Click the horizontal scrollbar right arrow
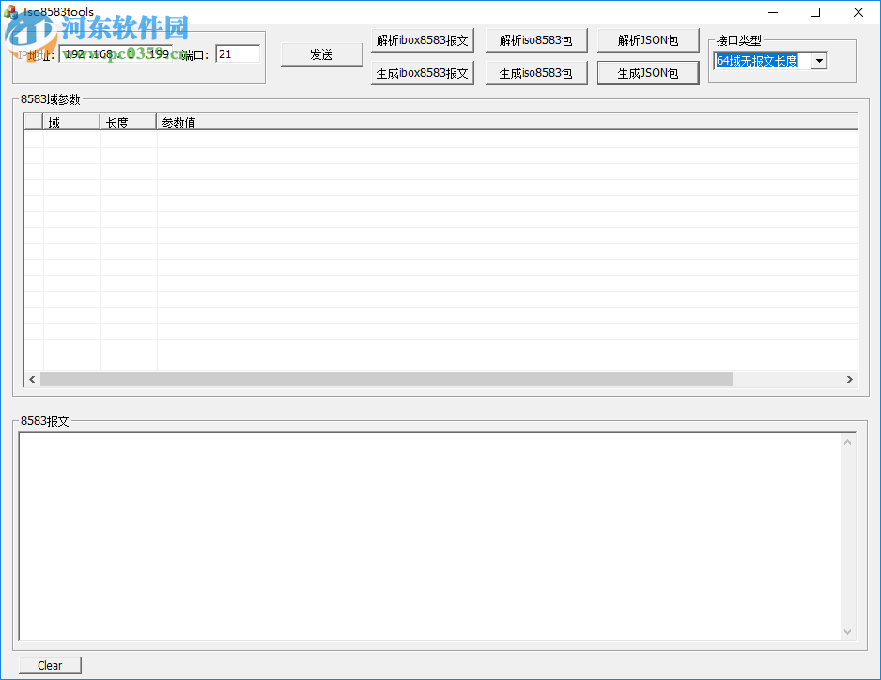Screen dimensions: 881x680 850,379
